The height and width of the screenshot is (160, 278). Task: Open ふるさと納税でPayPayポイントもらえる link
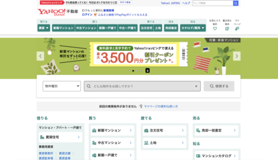pos(123,15)
